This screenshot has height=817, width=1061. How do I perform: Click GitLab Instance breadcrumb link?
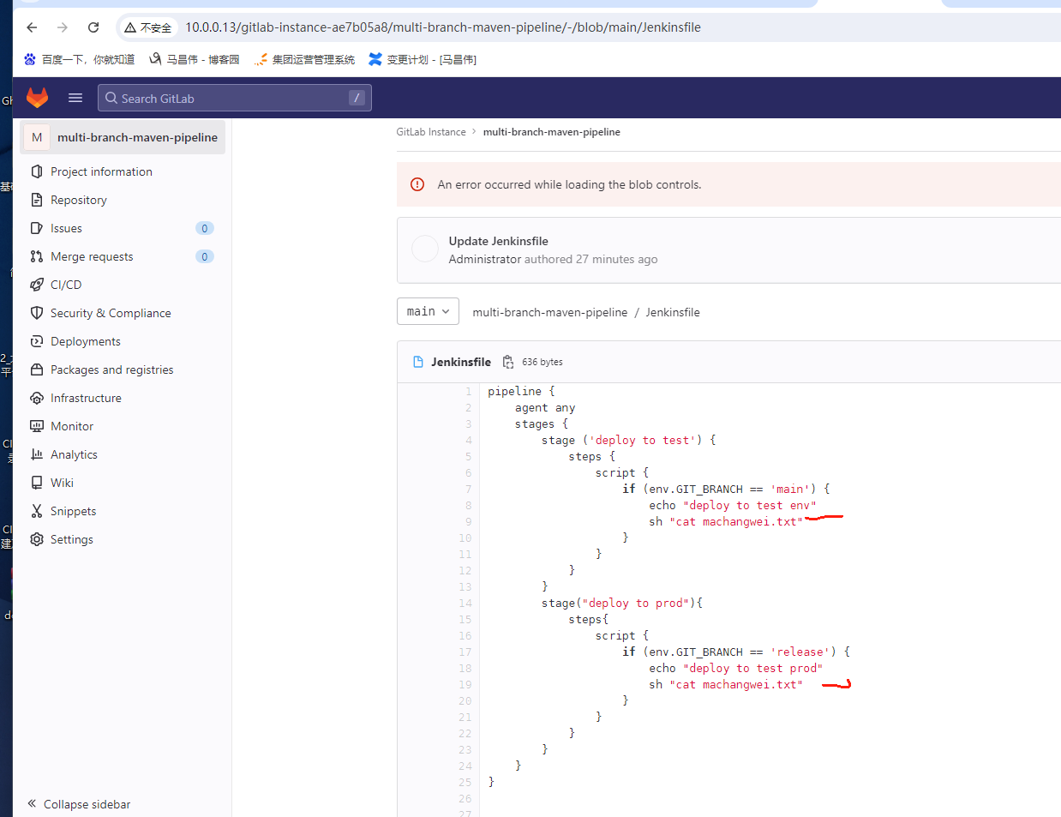431,132
